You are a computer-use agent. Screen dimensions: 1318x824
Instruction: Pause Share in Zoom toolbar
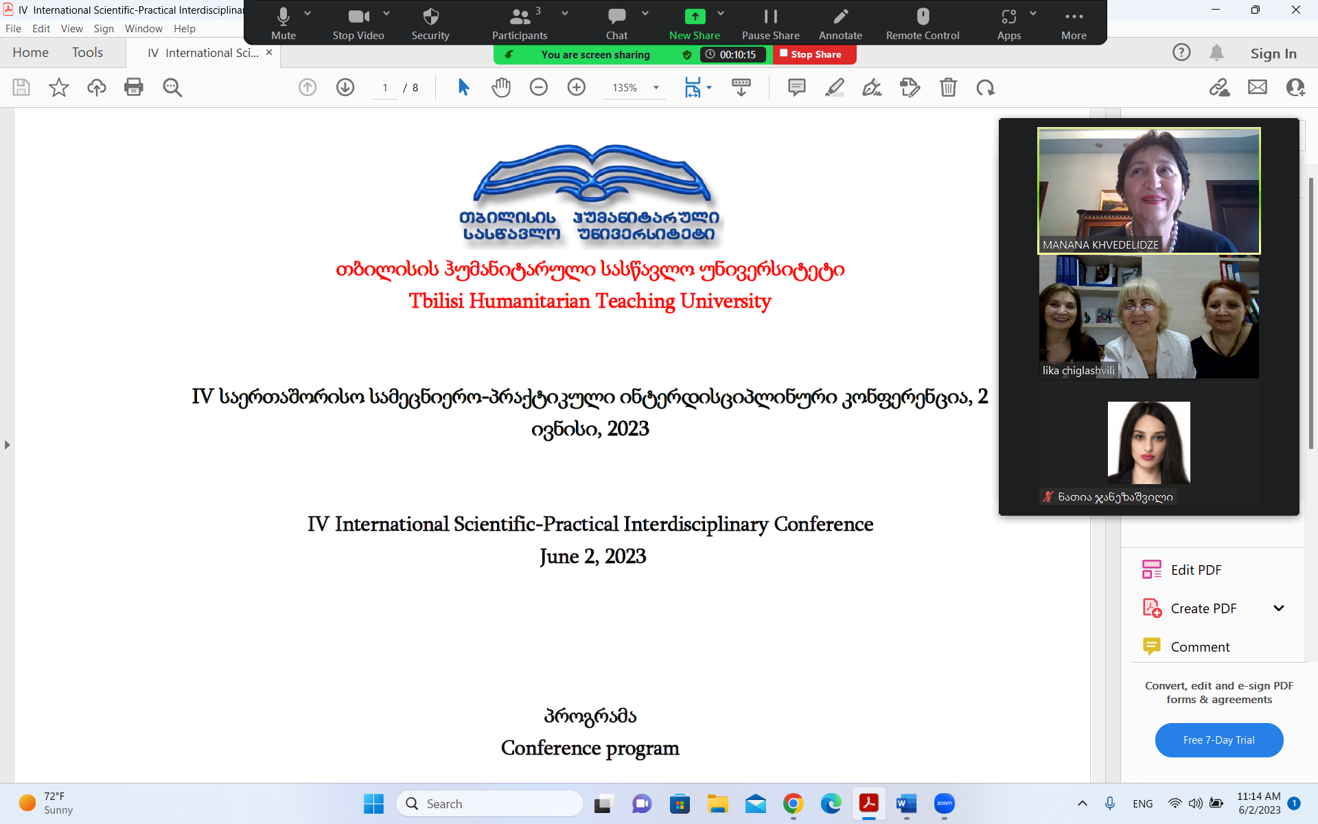770,24
